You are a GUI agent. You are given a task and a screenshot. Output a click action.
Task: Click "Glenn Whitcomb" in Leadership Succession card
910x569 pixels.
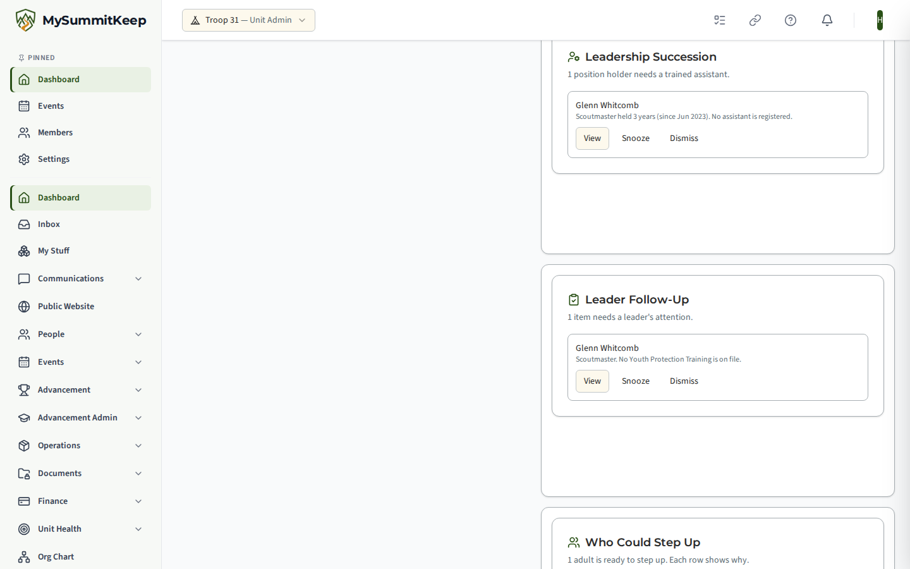point(607,106)
